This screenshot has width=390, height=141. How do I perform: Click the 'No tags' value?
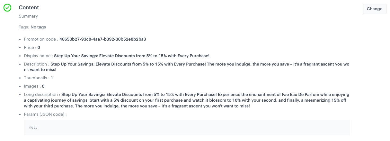click(38, 27)
